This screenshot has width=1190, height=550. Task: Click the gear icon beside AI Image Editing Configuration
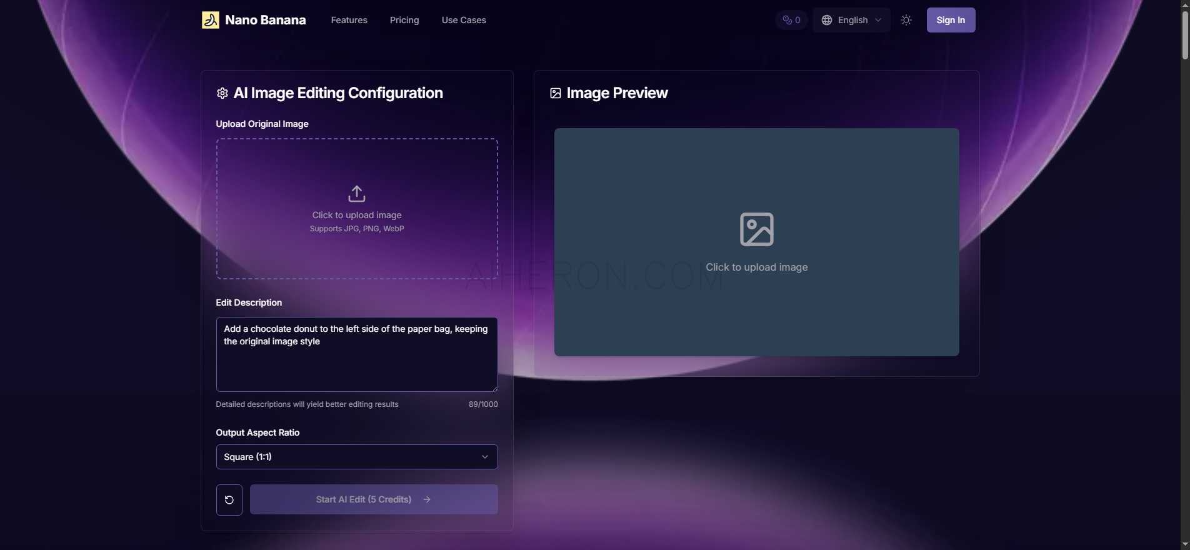(222, 93)
